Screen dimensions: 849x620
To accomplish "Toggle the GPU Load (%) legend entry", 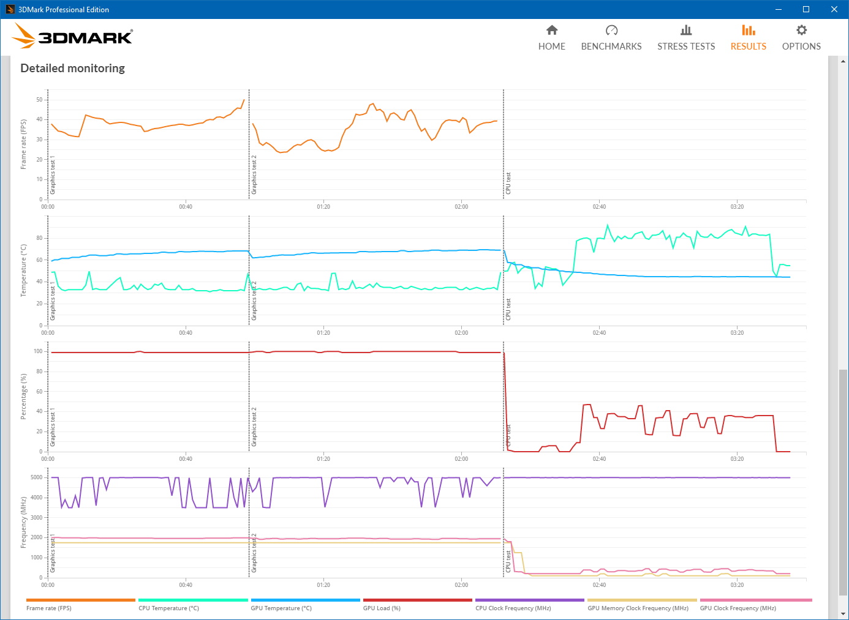I will point(382,608).
